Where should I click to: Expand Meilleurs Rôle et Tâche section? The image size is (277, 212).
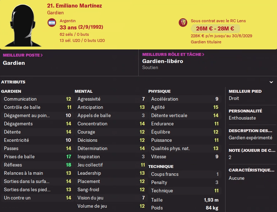point(173,54)
